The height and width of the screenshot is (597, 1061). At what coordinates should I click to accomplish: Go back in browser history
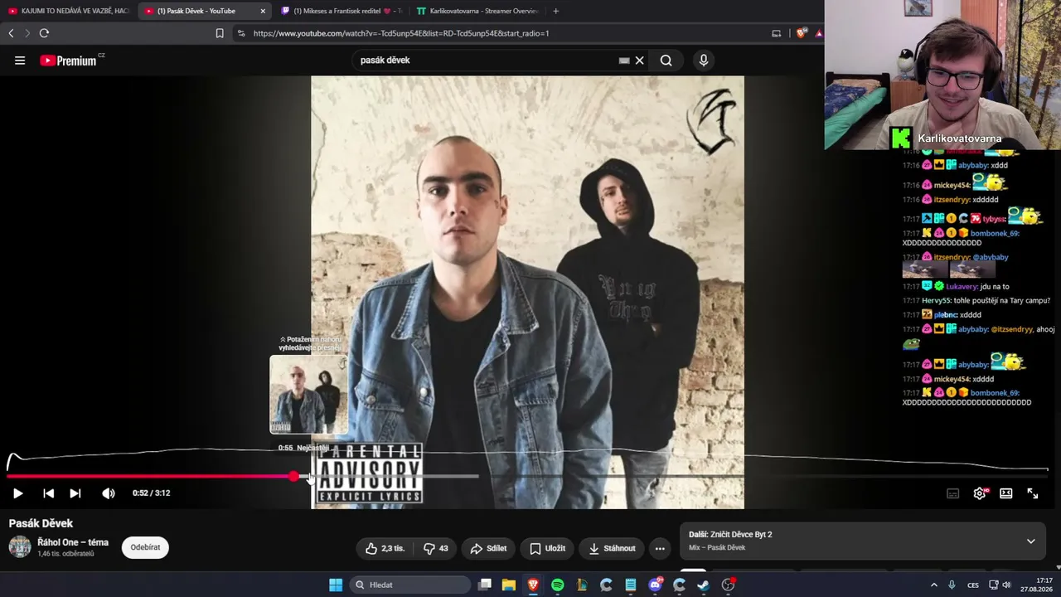pyautogui.click(x=11, y=33)
